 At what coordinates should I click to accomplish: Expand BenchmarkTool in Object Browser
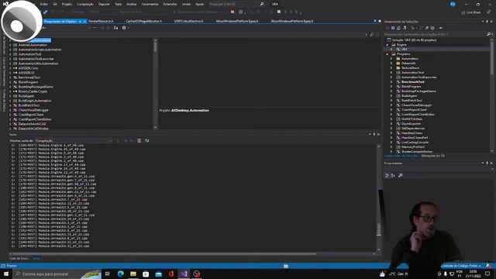pyautogui.click(x=10, y=77)
